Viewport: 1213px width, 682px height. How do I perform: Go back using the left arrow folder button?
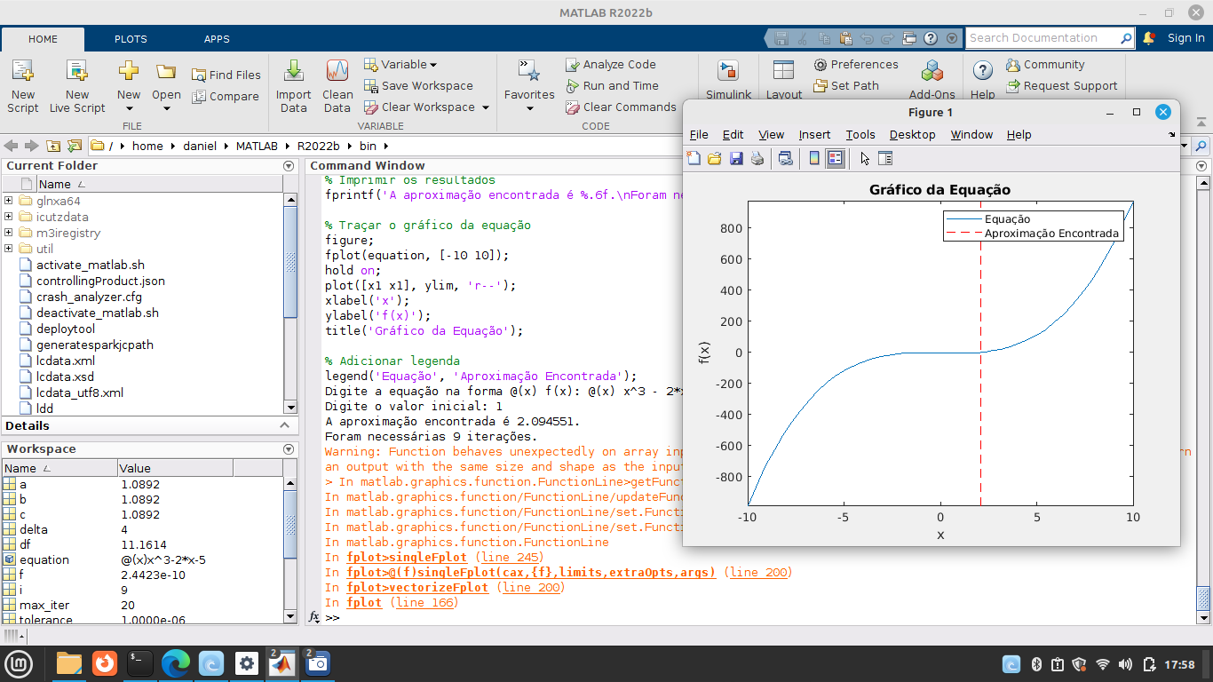point(12,146)
